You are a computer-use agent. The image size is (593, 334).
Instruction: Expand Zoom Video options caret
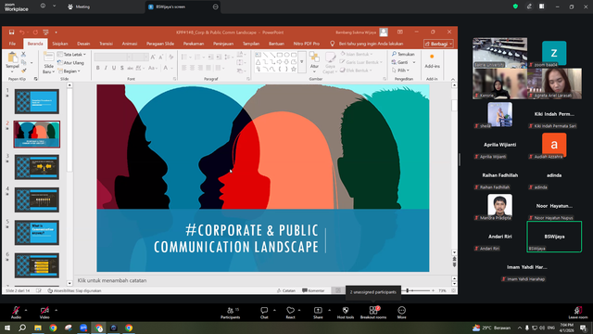56,310
